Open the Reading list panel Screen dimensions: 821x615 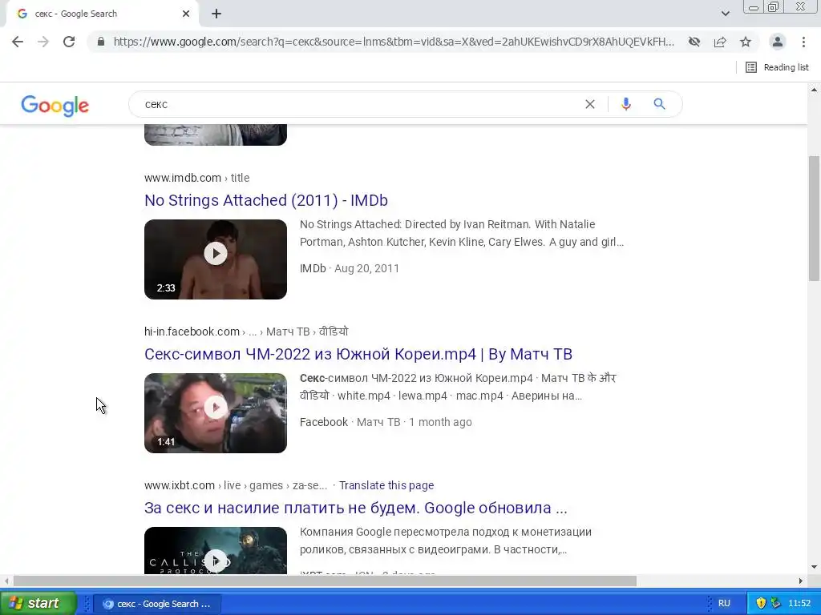777,67
